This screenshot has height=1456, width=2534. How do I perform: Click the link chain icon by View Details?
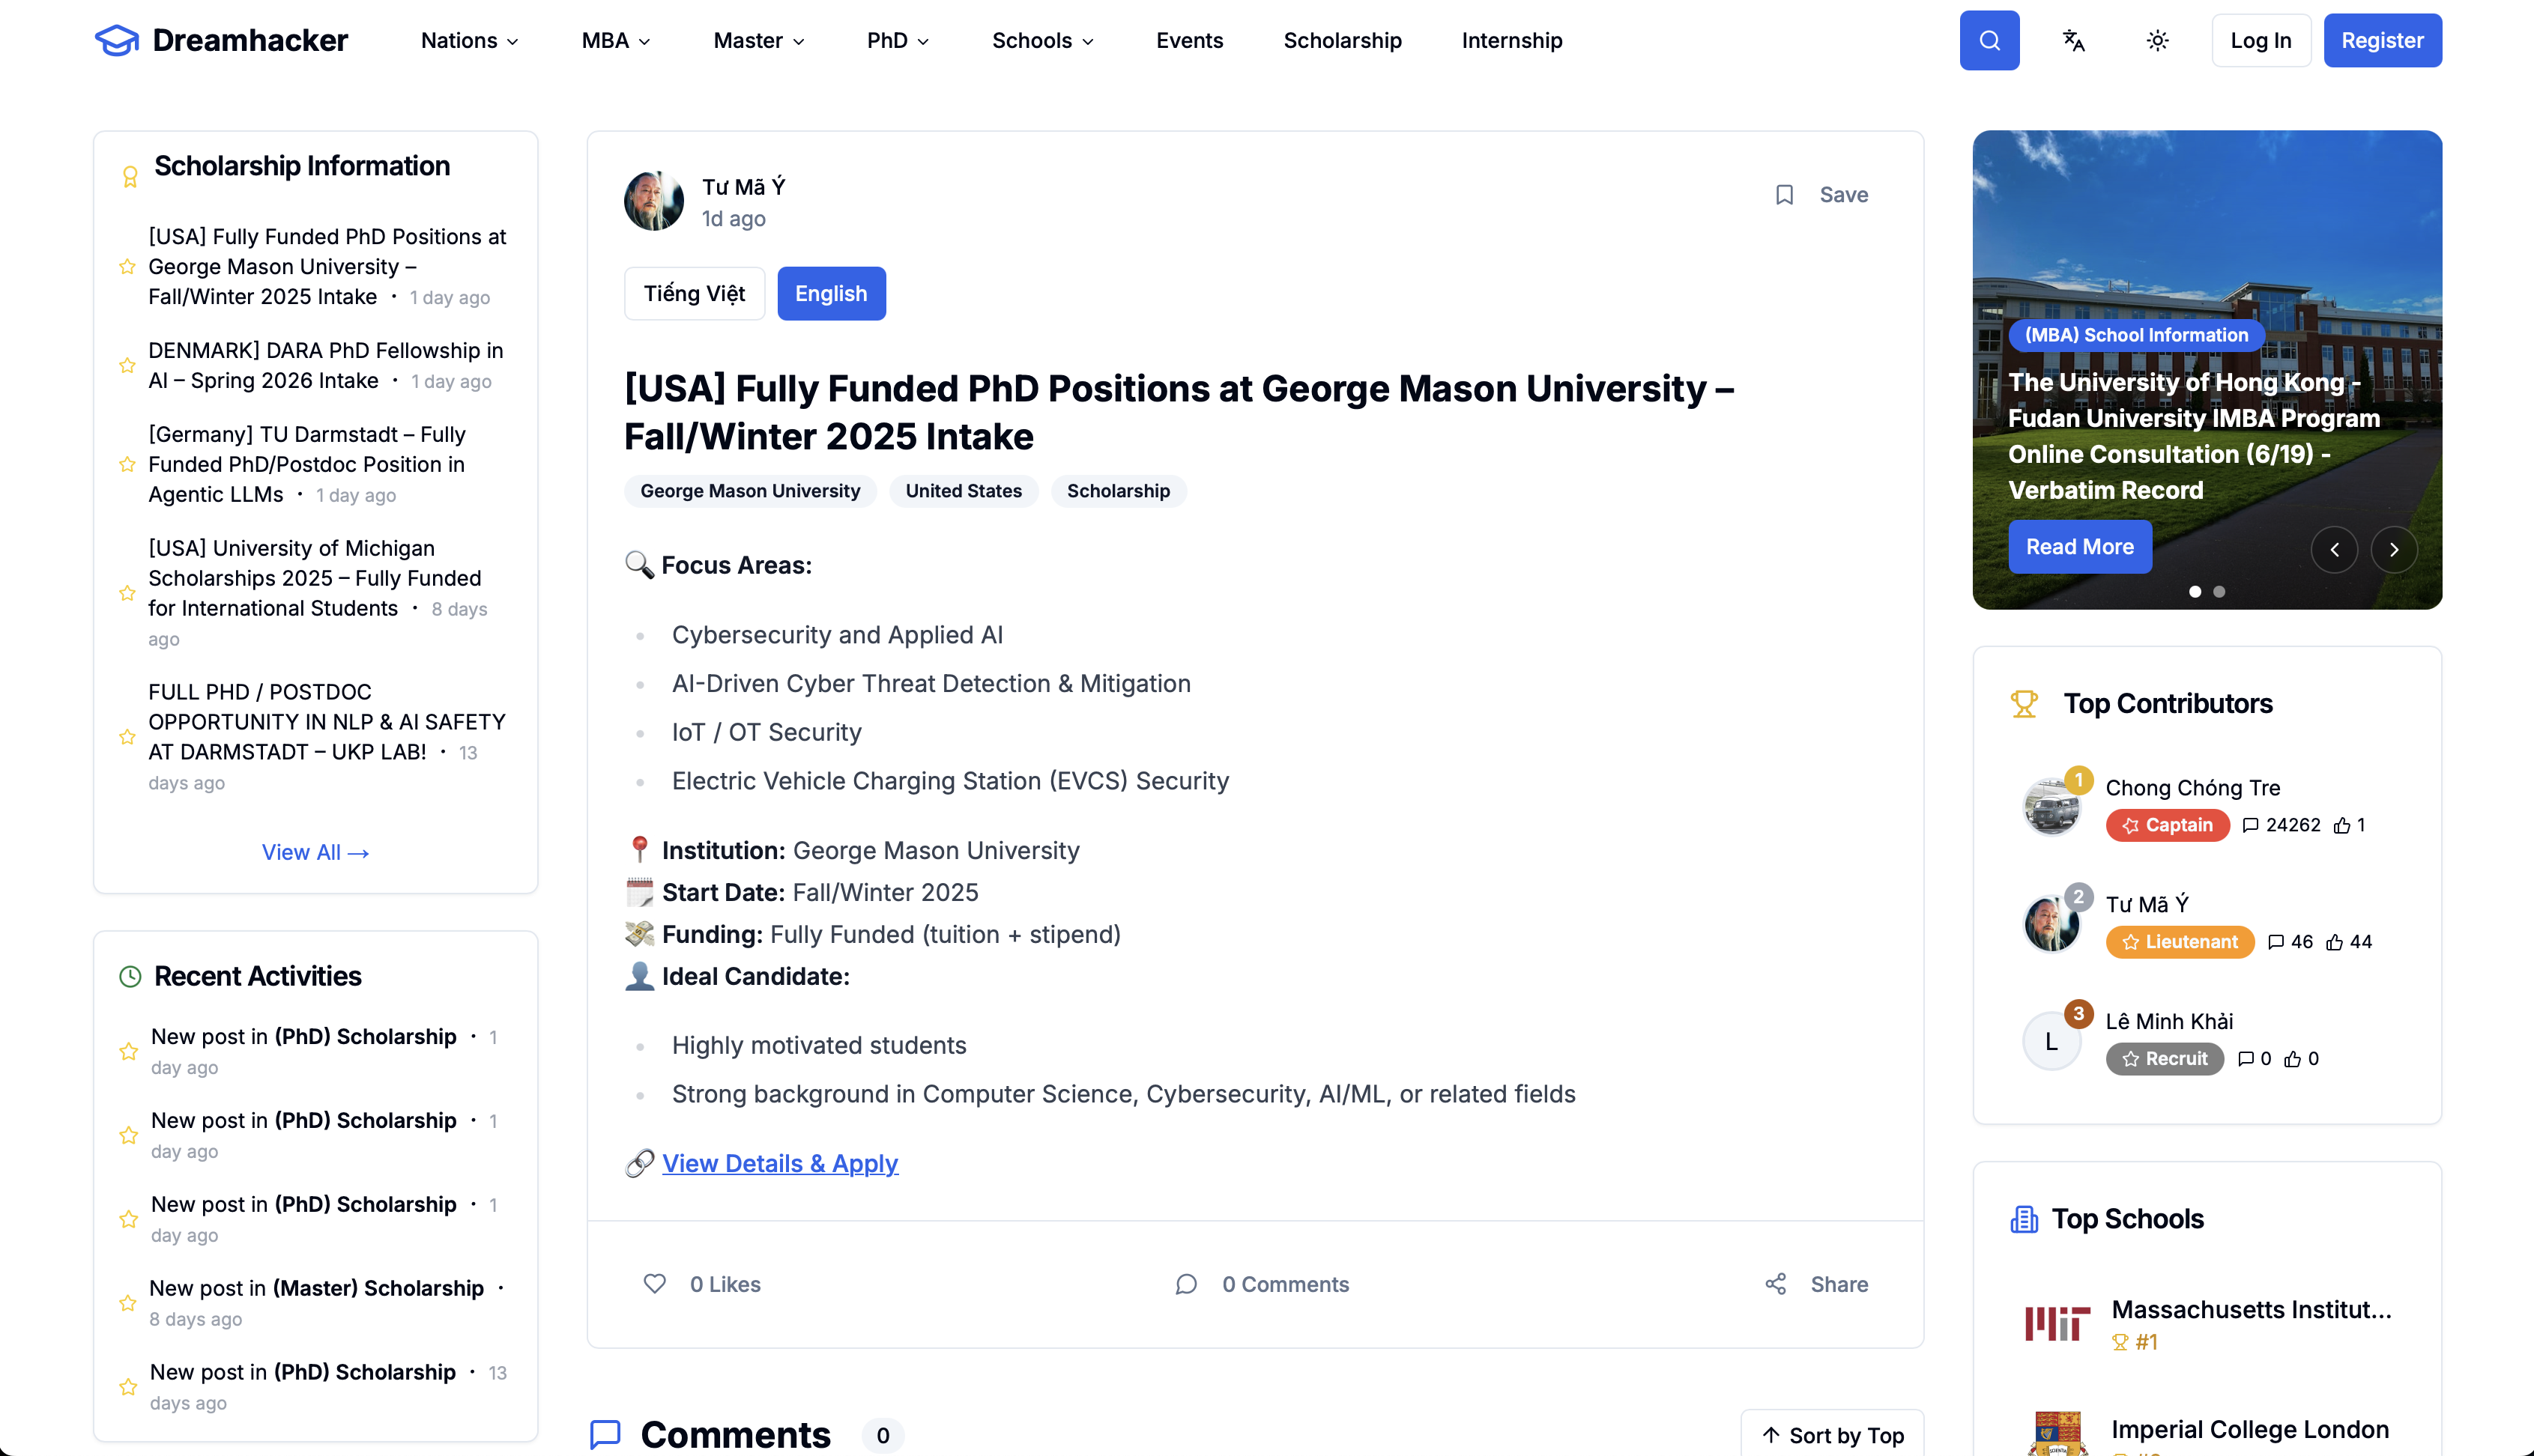tap(639, 1163)
